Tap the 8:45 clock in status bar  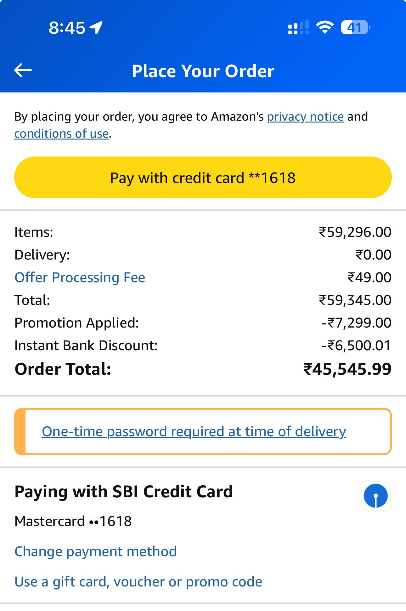click(67, 28)
